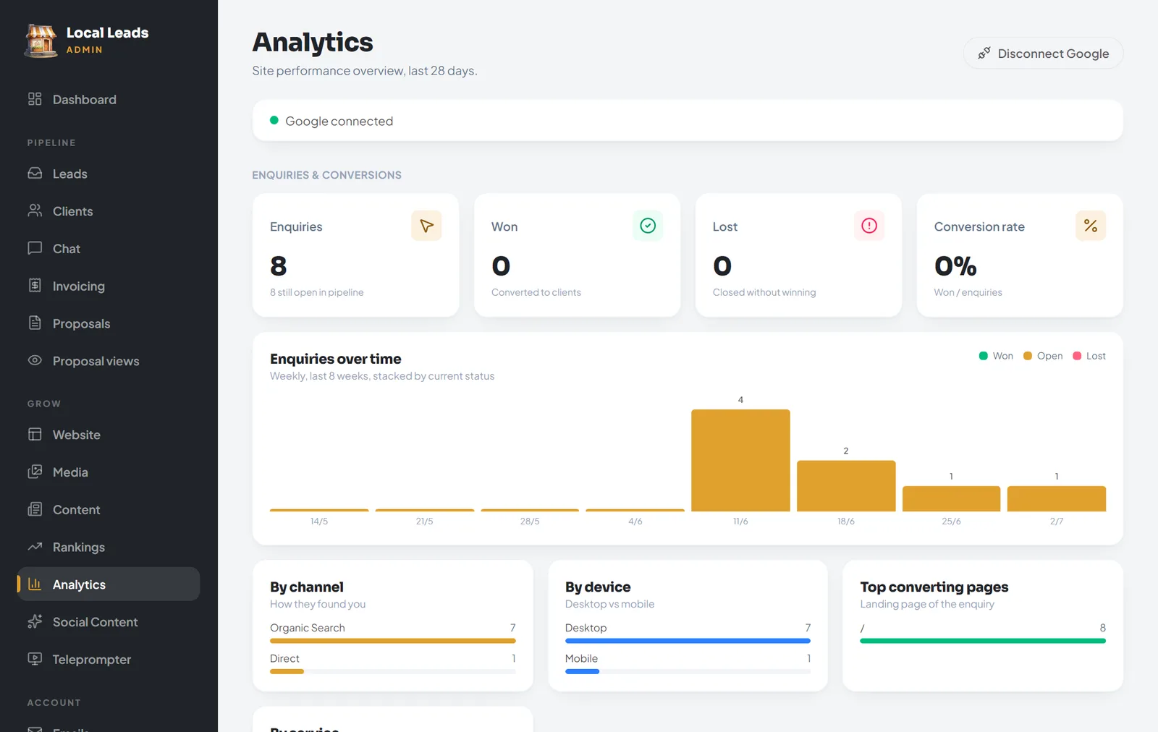Click '8 still open in pipeline' text
Screen dimensions: 1158x732
pyautogui.click(x=317, y=292)
